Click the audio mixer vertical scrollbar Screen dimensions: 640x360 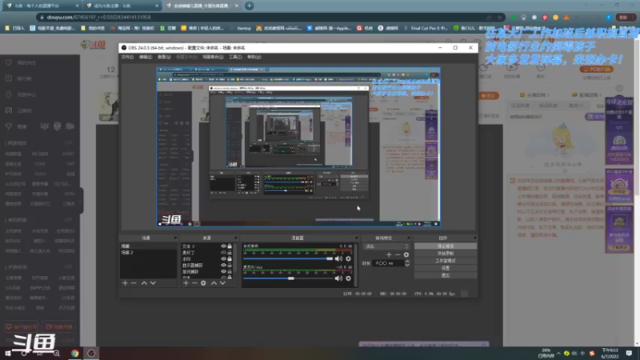coord(356,265)
